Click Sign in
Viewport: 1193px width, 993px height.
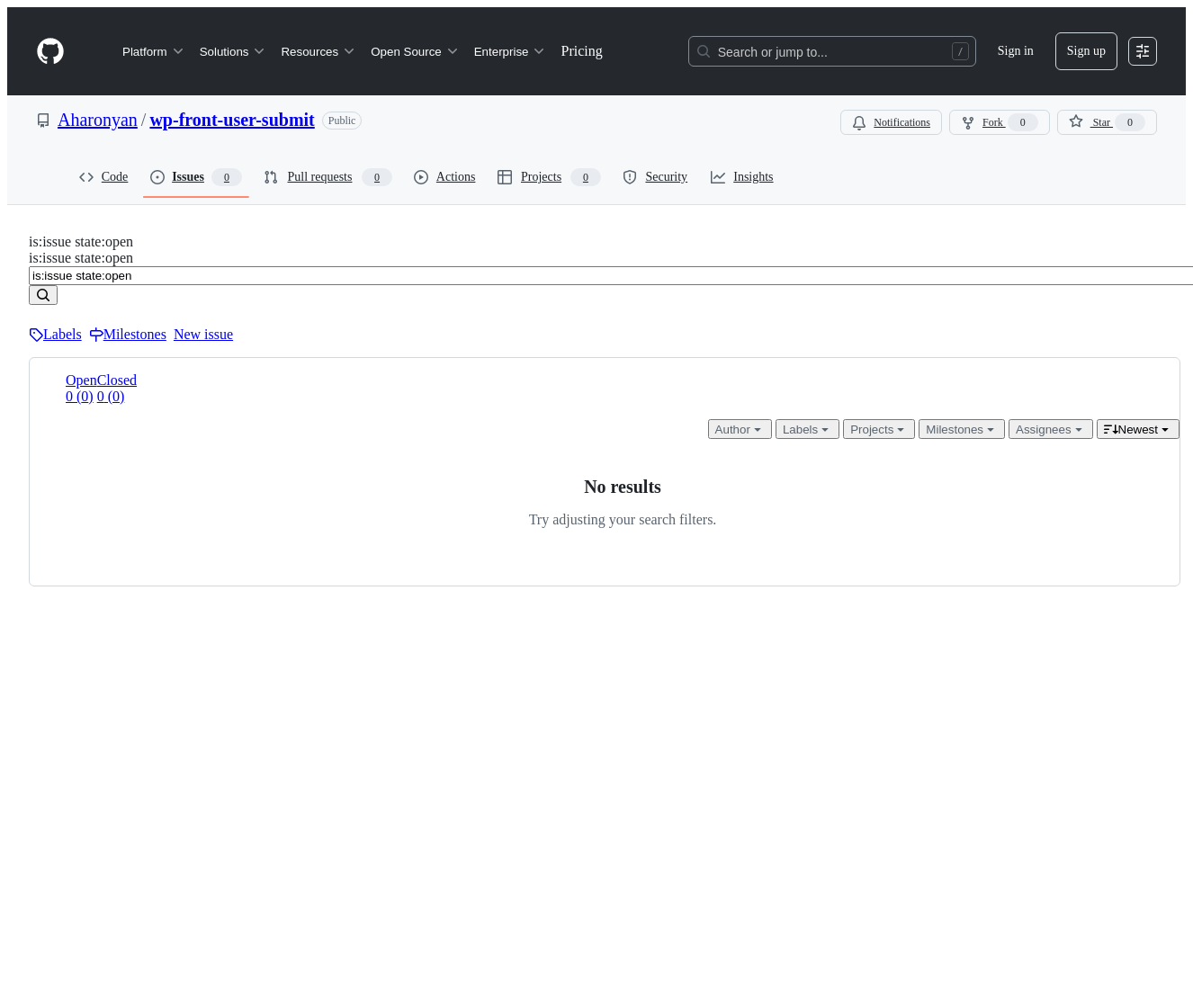point(1015,51)
